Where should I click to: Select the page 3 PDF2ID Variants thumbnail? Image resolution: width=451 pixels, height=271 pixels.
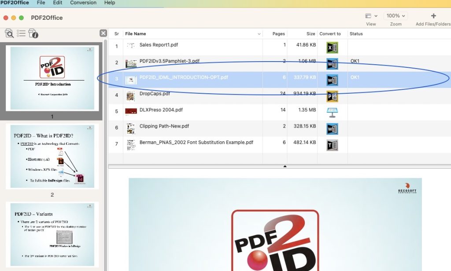[52, 234]
